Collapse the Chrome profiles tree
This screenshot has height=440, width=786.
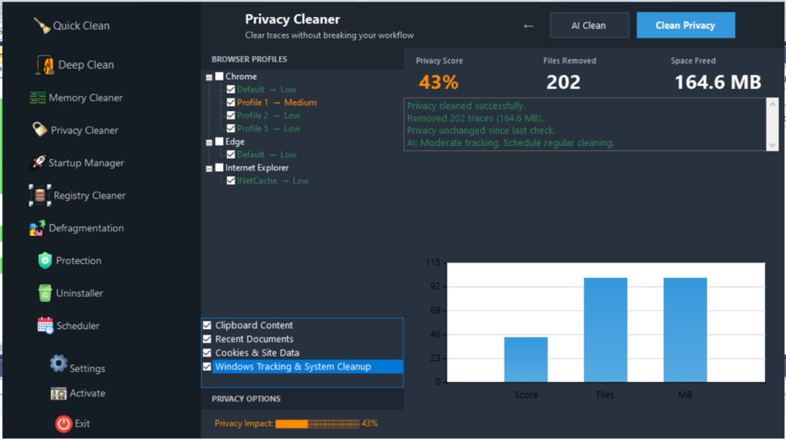(209, 77)
